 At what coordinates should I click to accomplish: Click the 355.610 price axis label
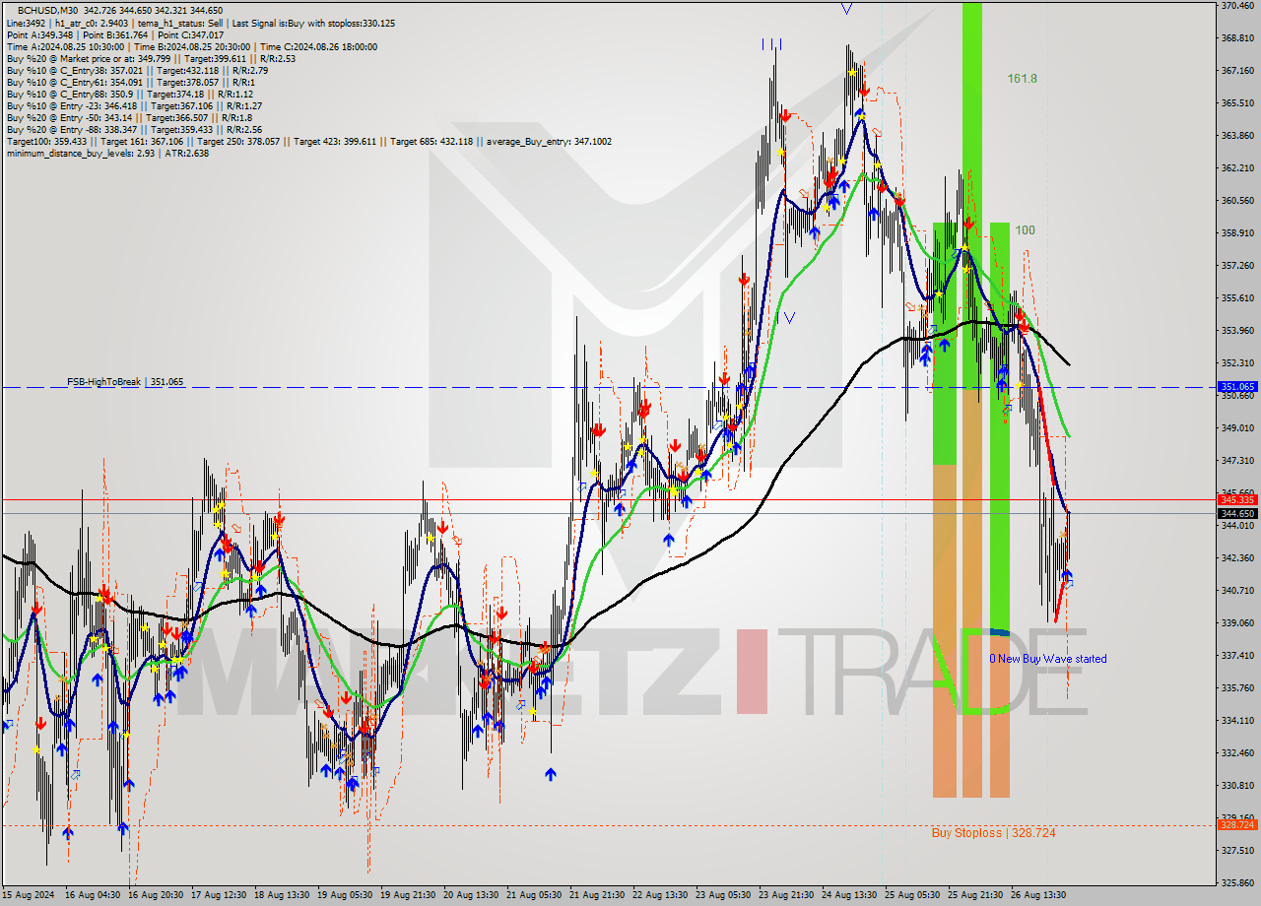click(1237, 298)
